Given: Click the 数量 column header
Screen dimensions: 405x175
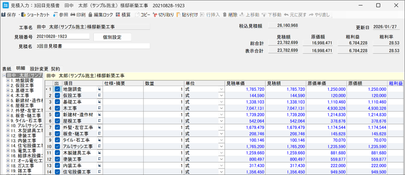Looking at the screenshot, I should pos(163,83).
